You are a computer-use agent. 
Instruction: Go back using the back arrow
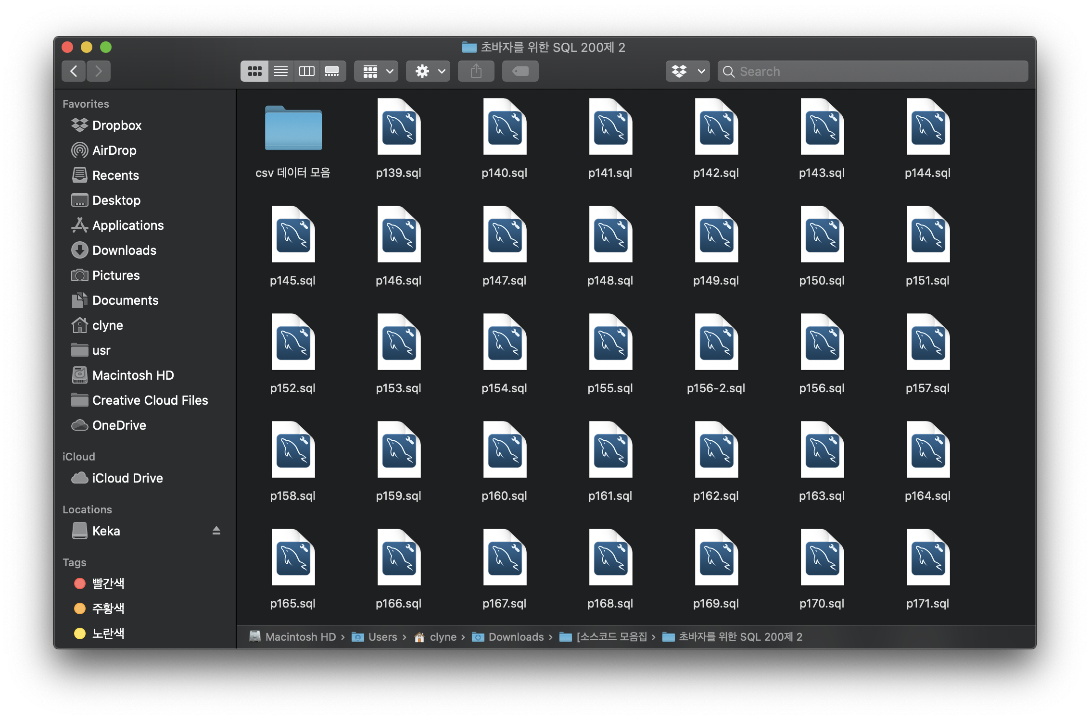pyautogui.click(x=74, y=71)
